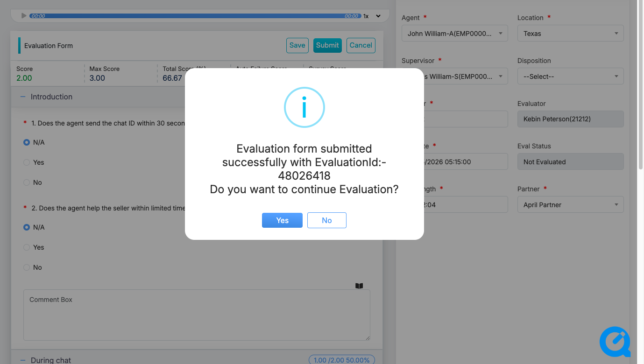Open the playback speed chevron dropdown
The width and height of the screenshot is (644, 364).
[378, 16]
